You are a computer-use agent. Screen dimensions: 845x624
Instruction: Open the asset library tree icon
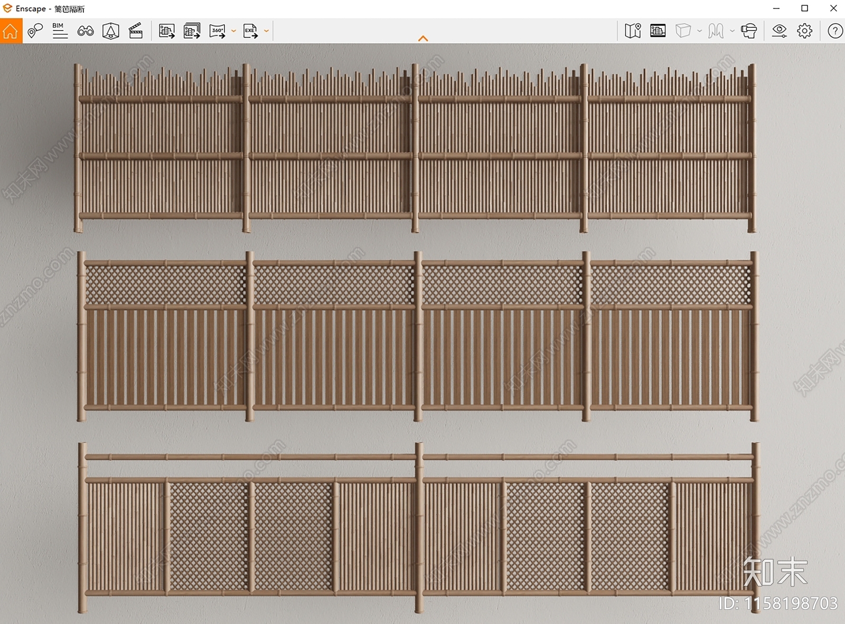(x=110, y=31)
